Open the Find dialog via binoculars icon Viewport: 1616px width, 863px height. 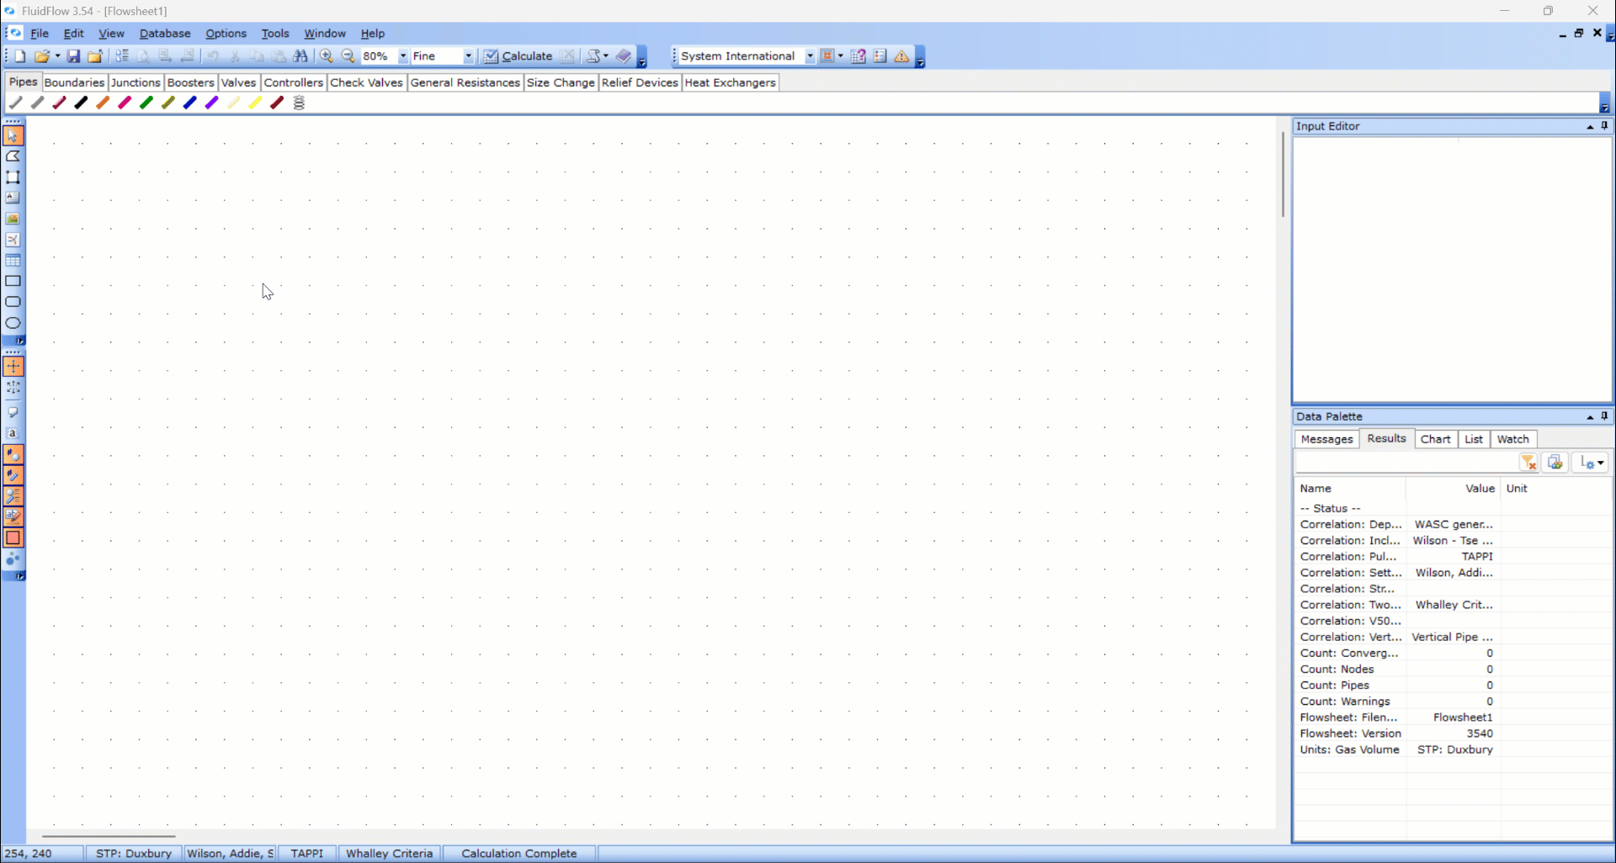click(301, 56)
